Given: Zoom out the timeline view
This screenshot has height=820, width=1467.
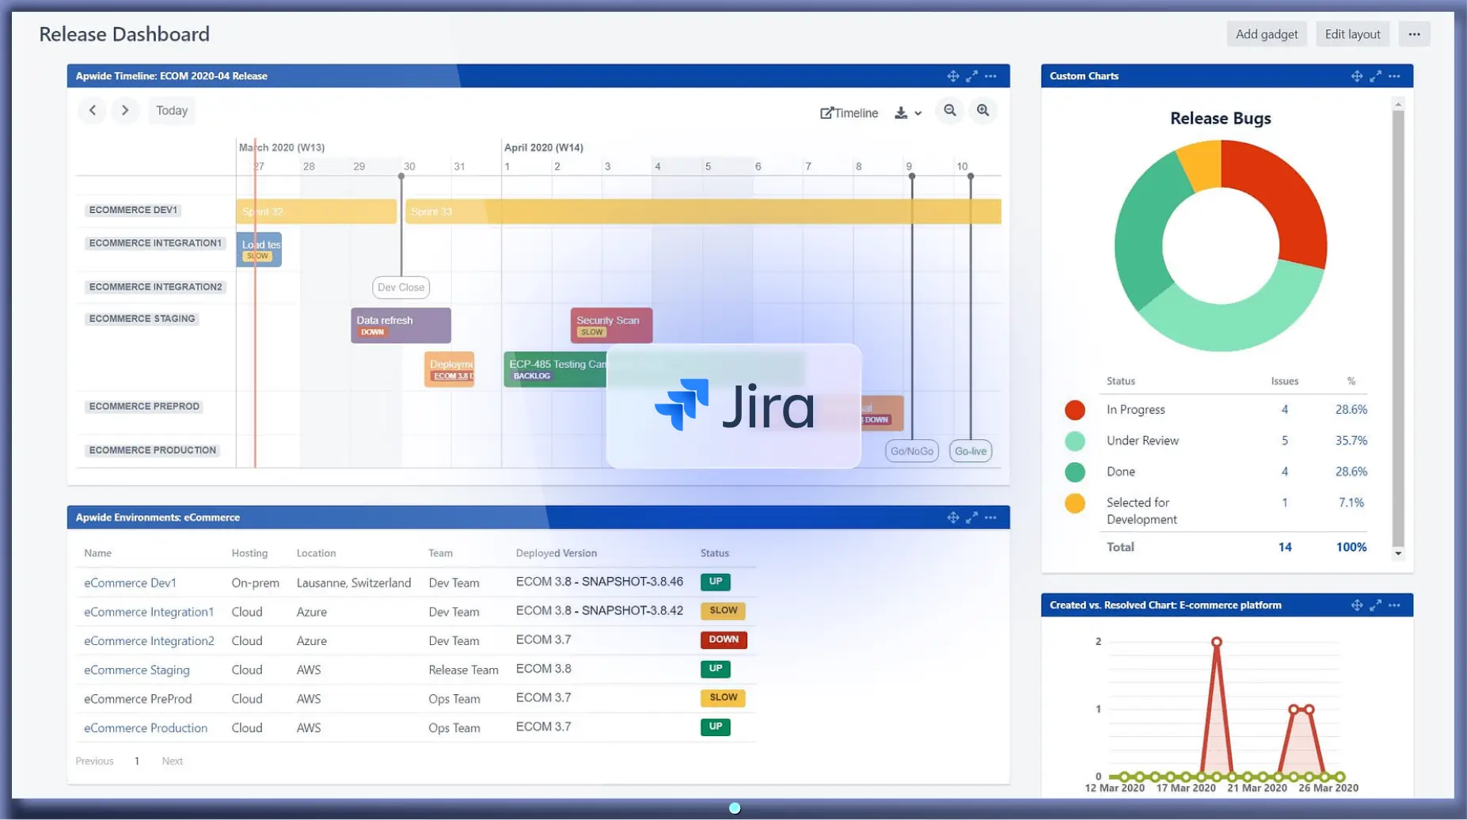Looking at the screenshot, I should click(x=950, y=110).
